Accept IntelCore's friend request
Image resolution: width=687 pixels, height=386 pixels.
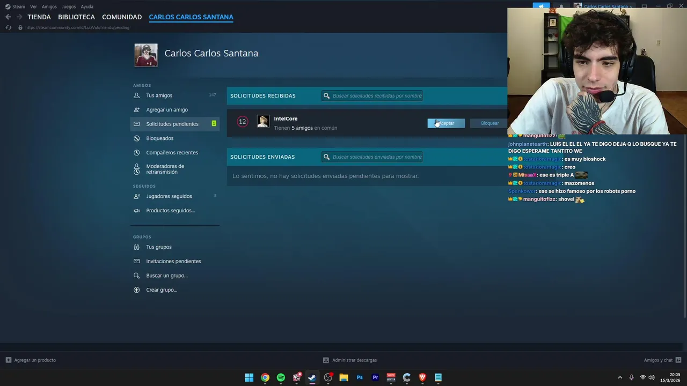(x=446, y=123)
